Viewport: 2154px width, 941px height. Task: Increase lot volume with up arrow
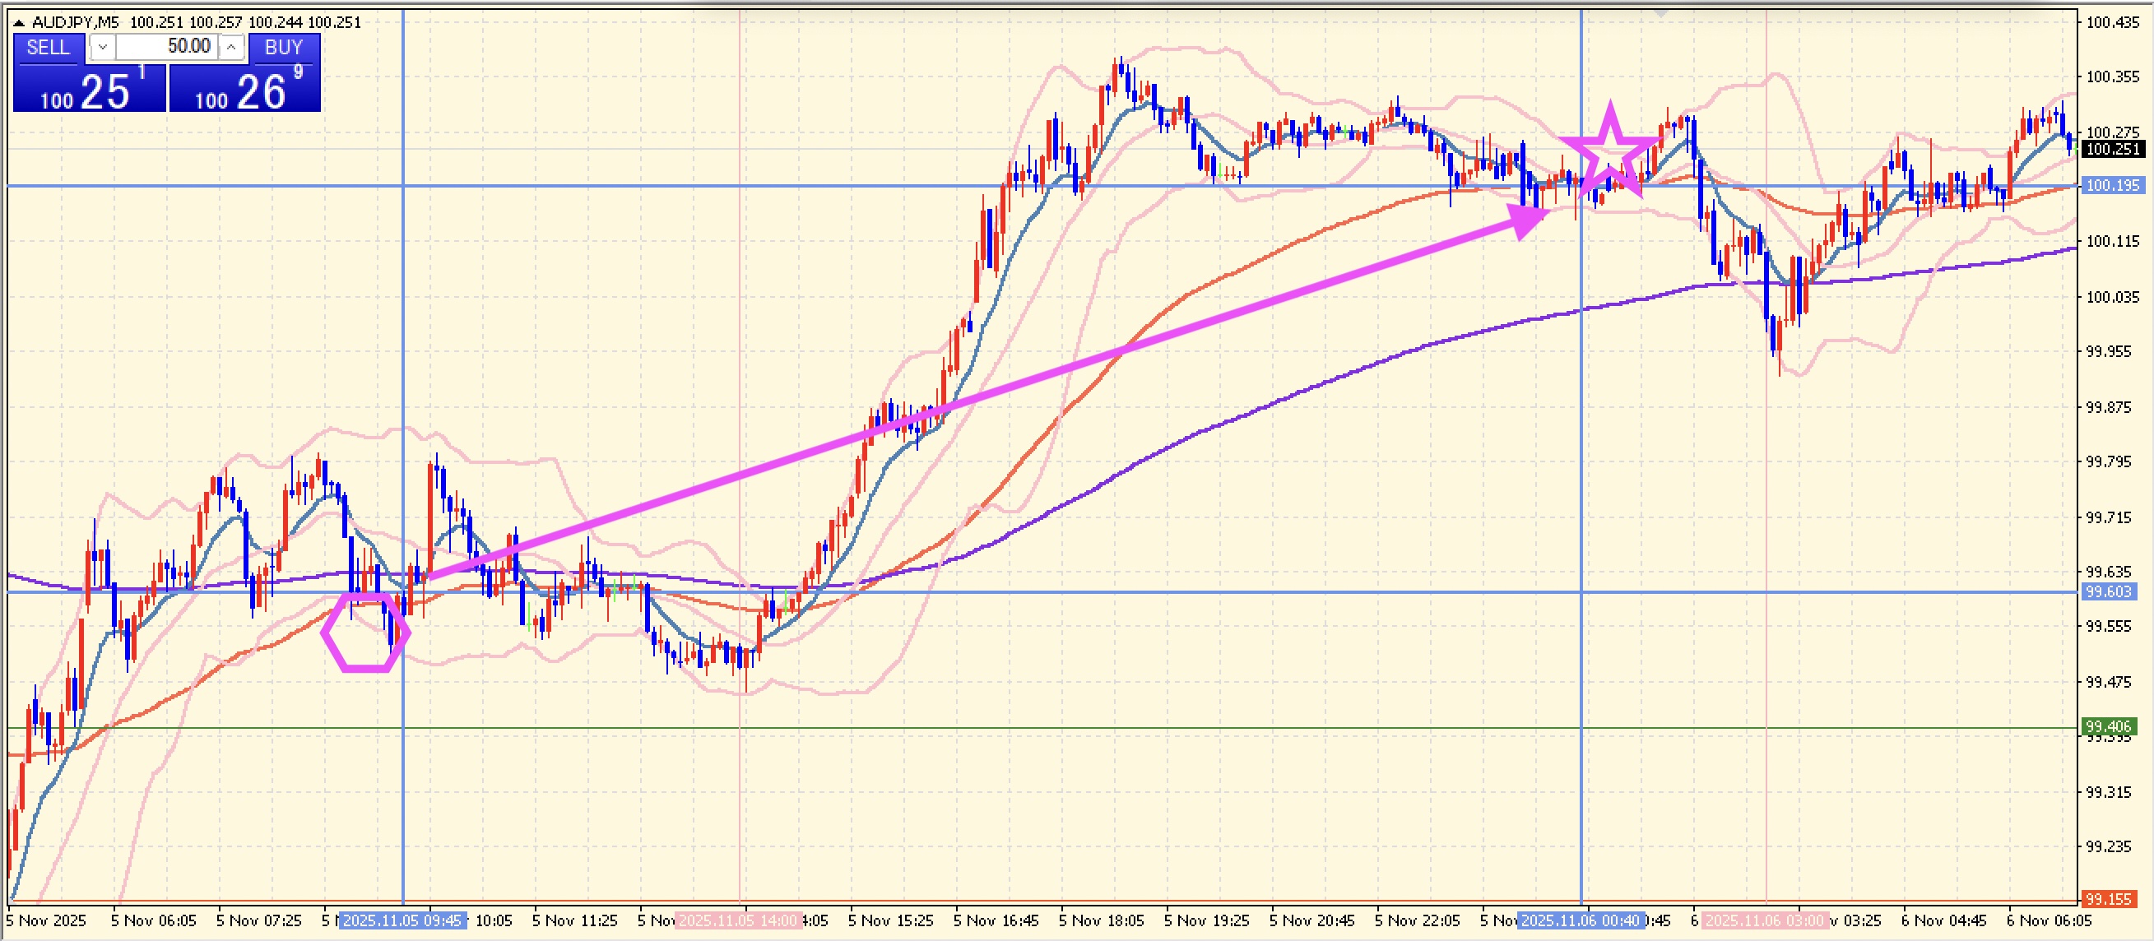[232, 48]
